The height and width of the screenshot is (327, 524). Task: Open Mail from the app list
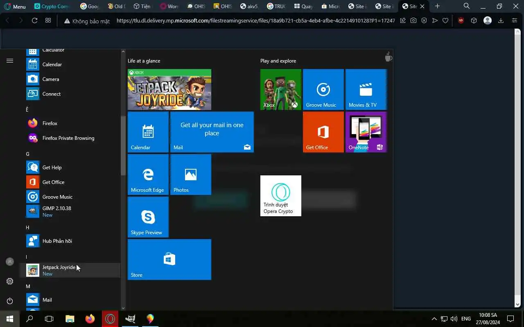[x=70, y=300]
